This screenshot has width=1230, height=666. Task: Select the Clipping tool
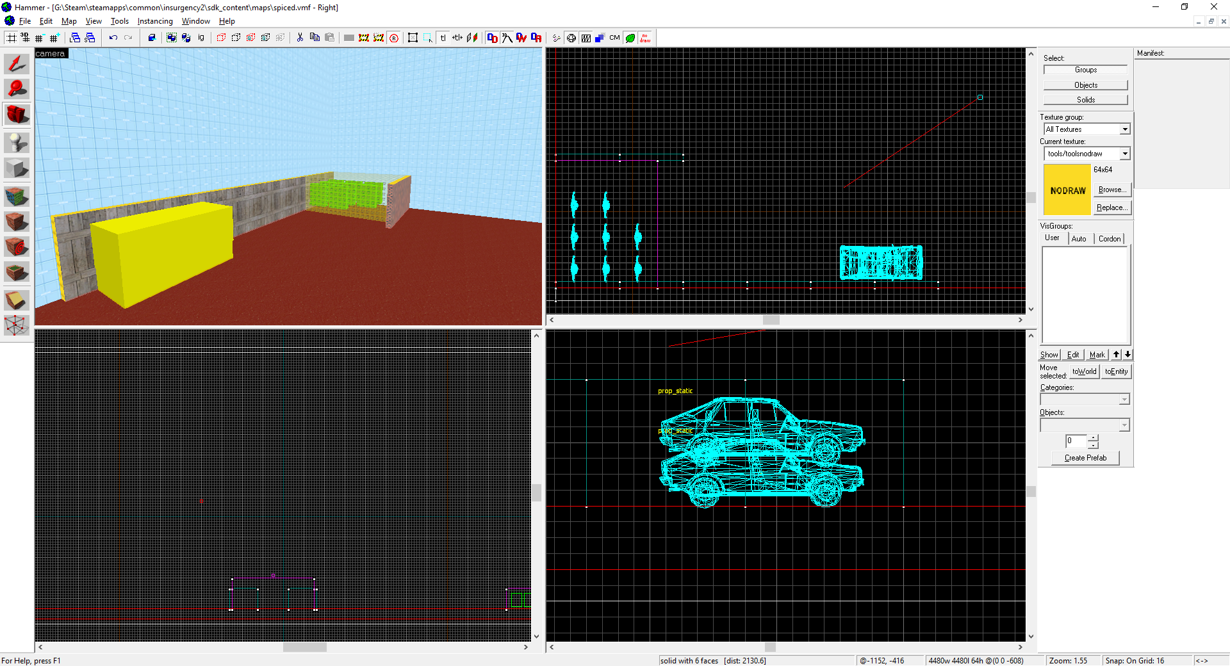click(17, 300)
